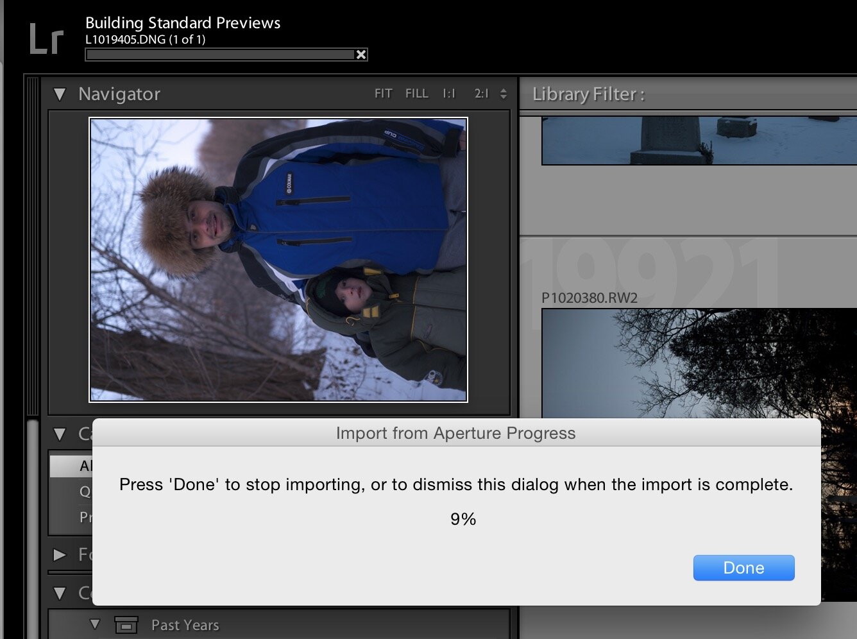Collapse the Catalog panel triangle
Viewport: 857px width, 639px height.
click(60, 434)
